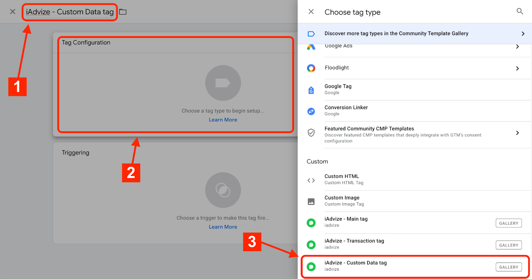The width and height of the screenshot is (532, 279).
Task: Click the search icon in Choose tag type
Action: (x=520, y=12)
